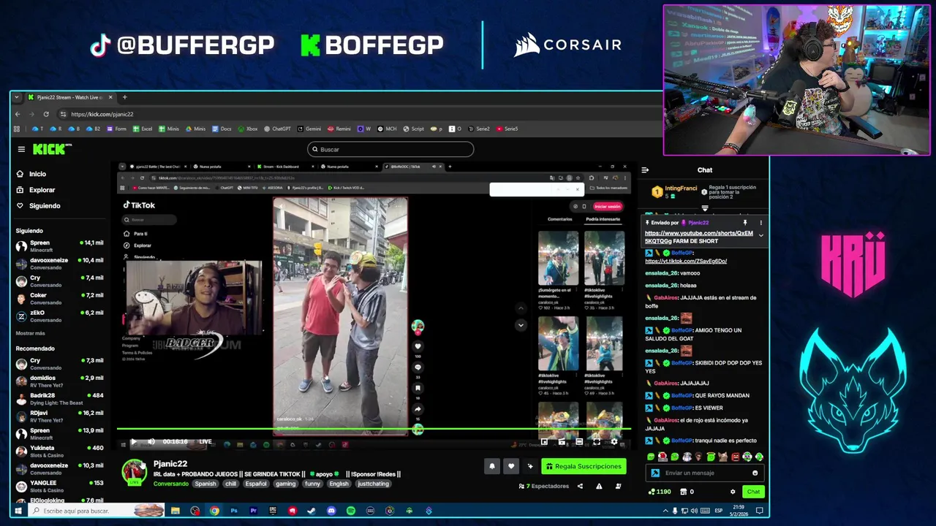Open the tab search dropdown
This screenshot has width=936, height=526.
tap(17, 97)
